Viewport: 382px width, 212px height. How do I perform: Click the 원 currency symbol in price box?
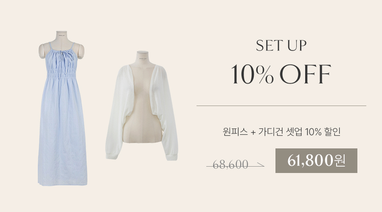click(340, 160)
